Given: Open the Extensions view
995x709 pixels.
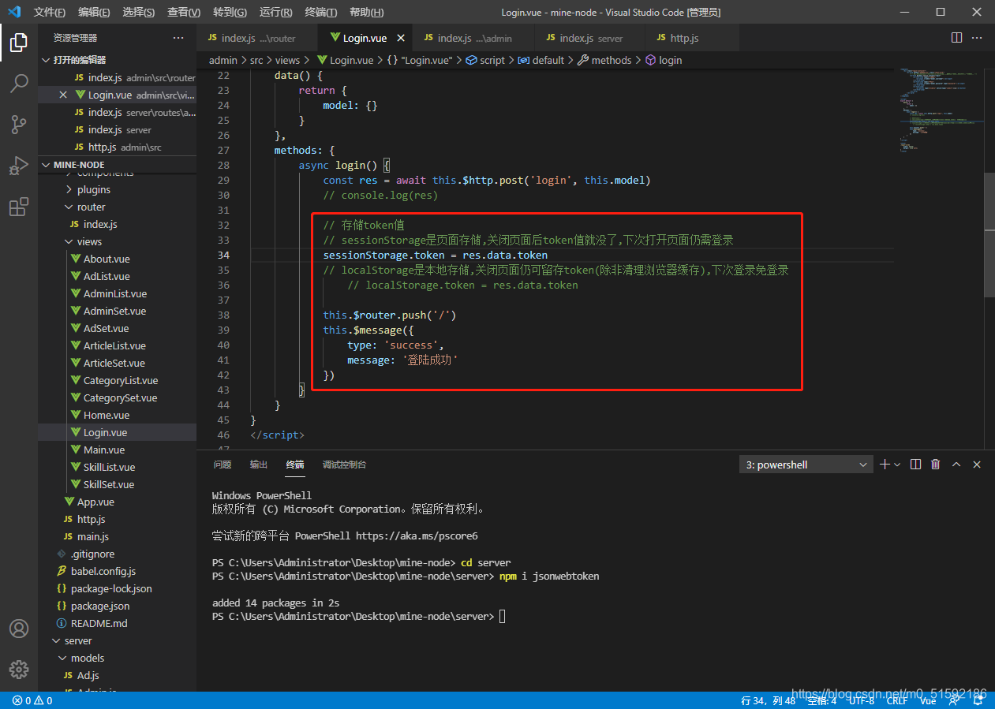Looking at the screenshot, I should pyautogui.click(x=19, y=207).
